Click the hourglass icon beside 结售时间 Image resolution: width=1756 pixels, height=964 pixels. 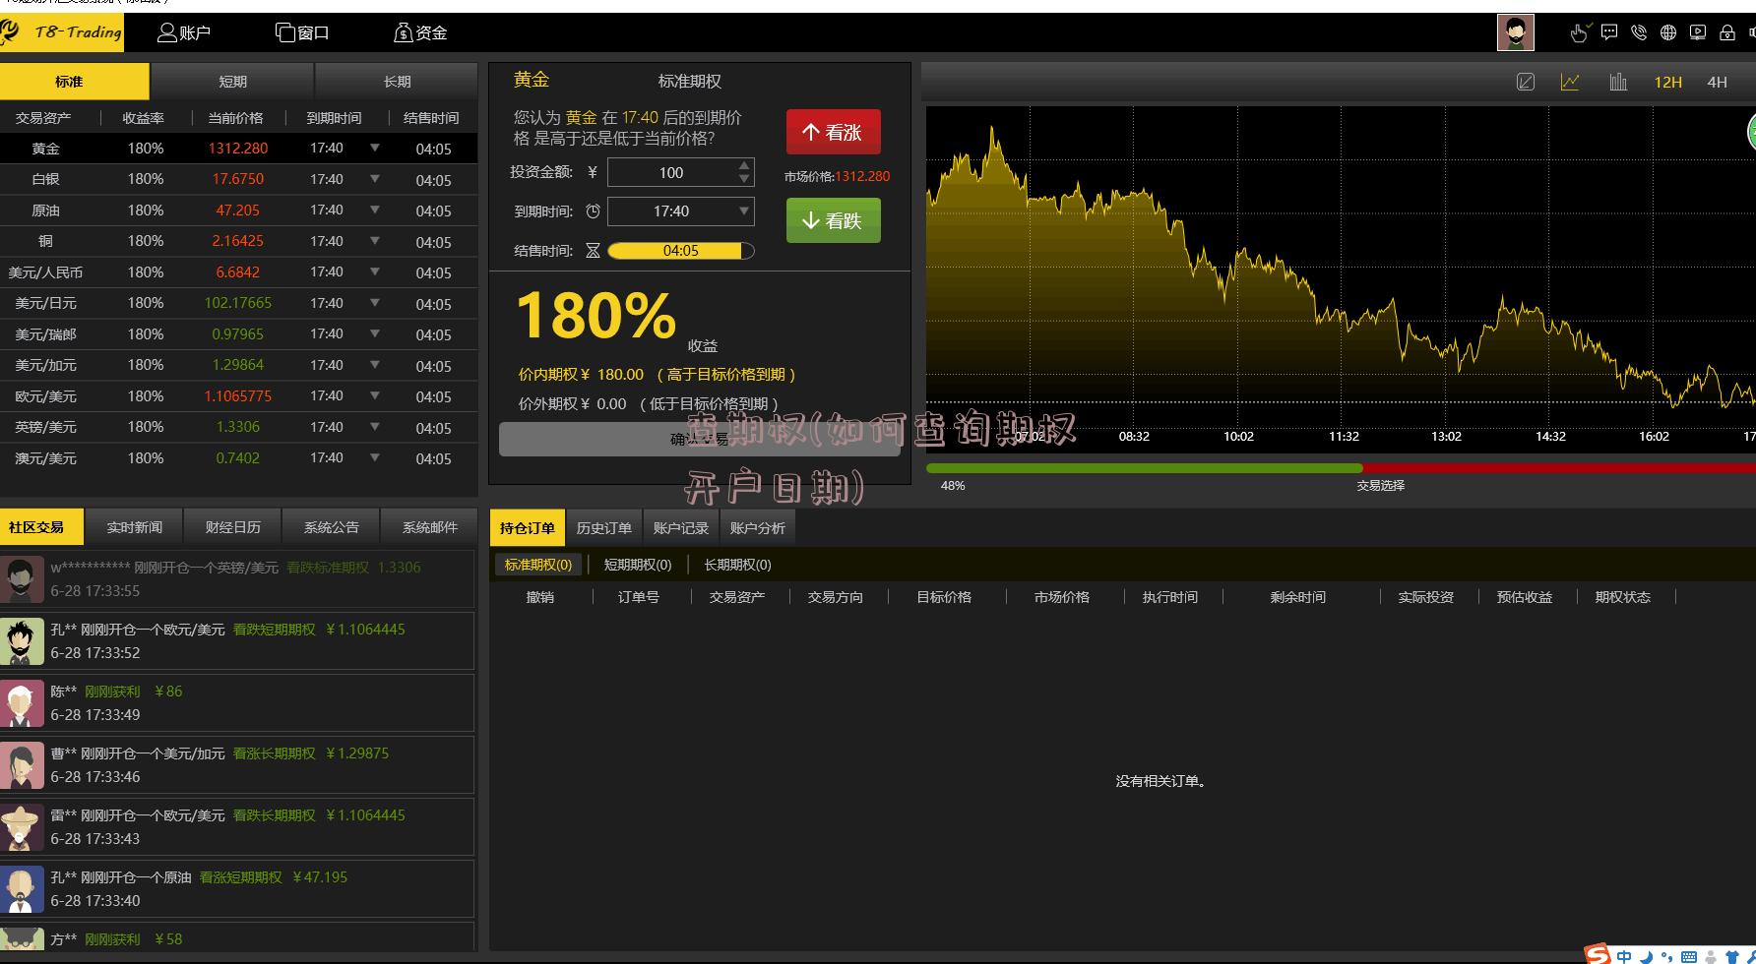[x=593, y=251]
